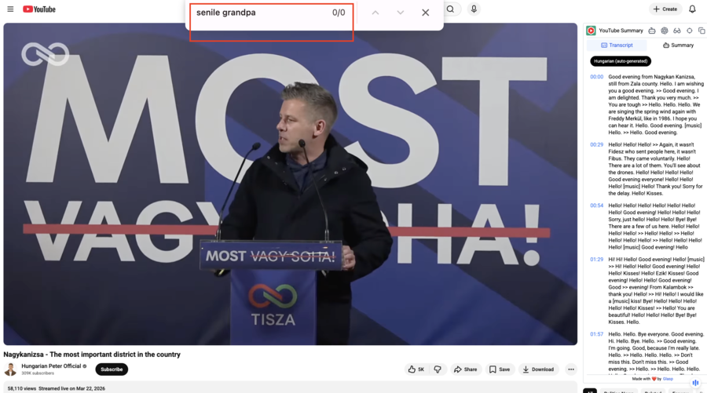
Task: Download the video
Action: 538,369
